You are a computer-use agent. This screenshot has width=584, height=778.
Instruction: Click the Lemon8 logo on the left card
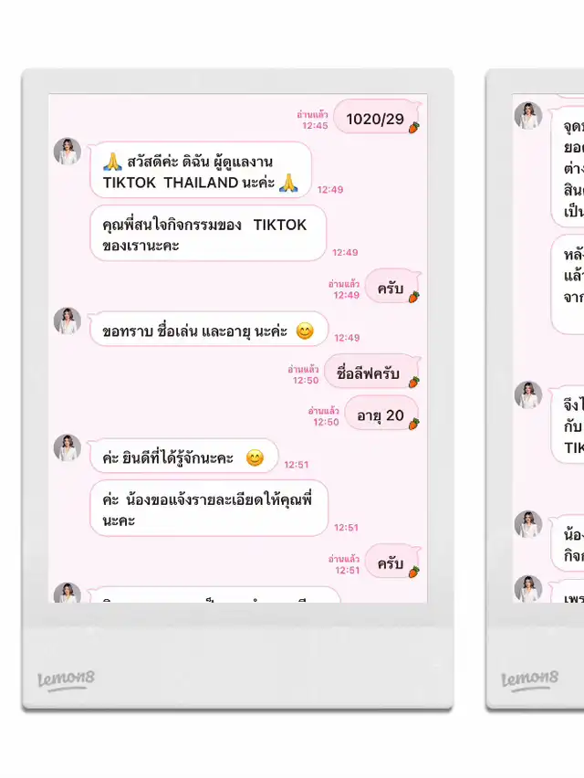coord(66,679)
